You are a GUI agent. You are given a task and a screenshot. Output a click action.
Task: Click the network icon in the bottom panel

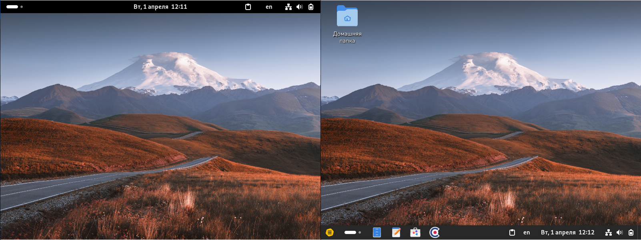609,232
